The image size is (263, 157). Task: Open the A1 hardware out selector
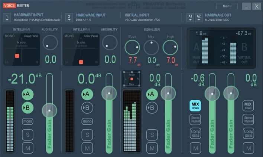[190, 17]
